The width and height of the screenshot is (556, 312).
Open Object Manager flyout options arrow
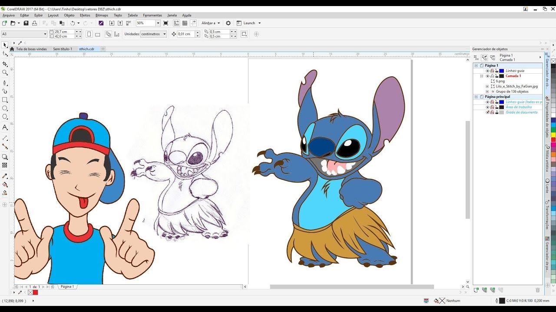540,57
